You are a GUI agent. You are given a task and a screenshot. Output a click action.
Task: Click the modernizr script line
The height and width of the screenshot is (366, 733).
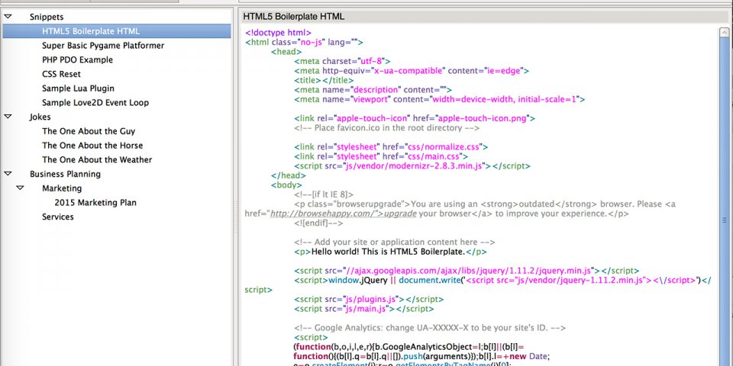[x=412, y=165]
